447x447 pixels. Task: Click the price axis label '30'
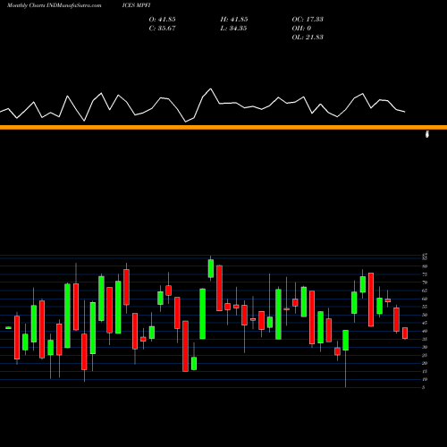point(425,347)
